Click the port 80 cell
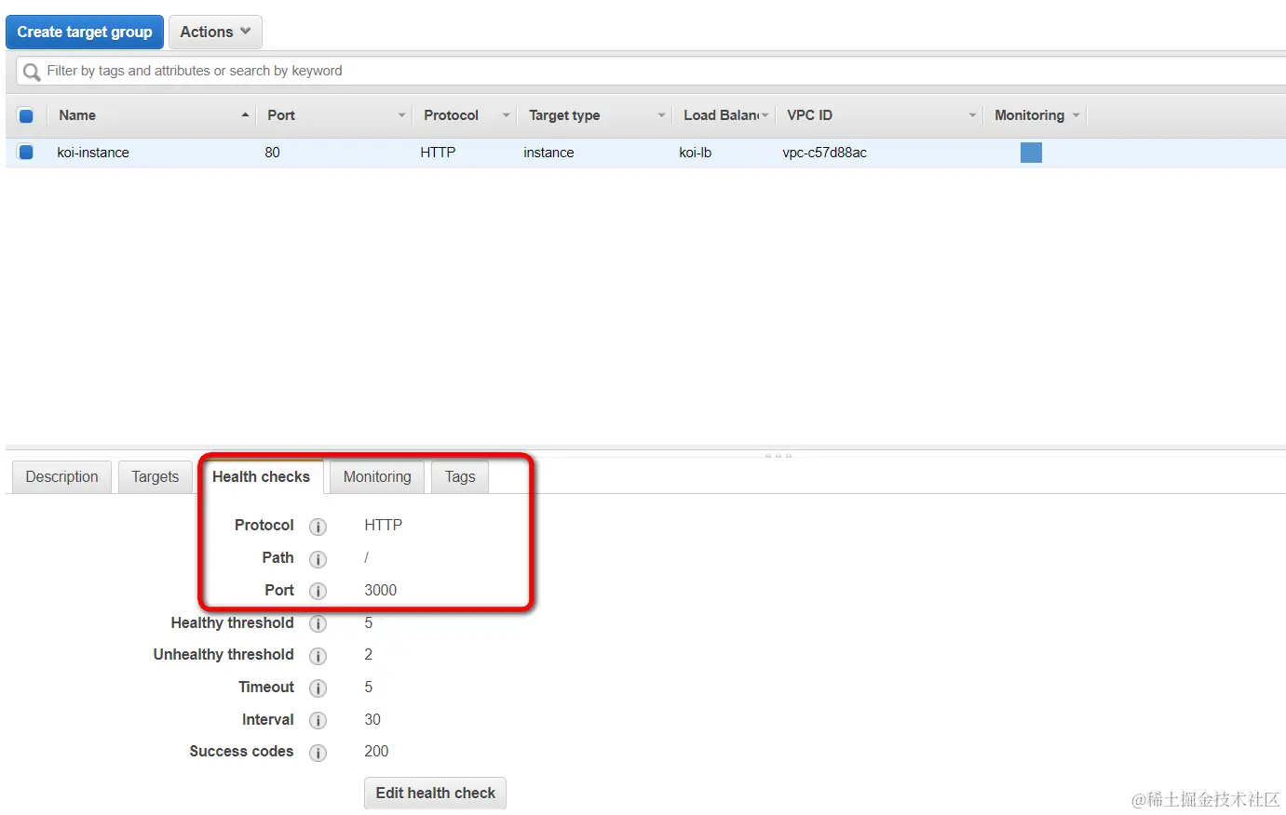Image resolution: width=1286 pixels, height=815 pixels. pos(272,153)
